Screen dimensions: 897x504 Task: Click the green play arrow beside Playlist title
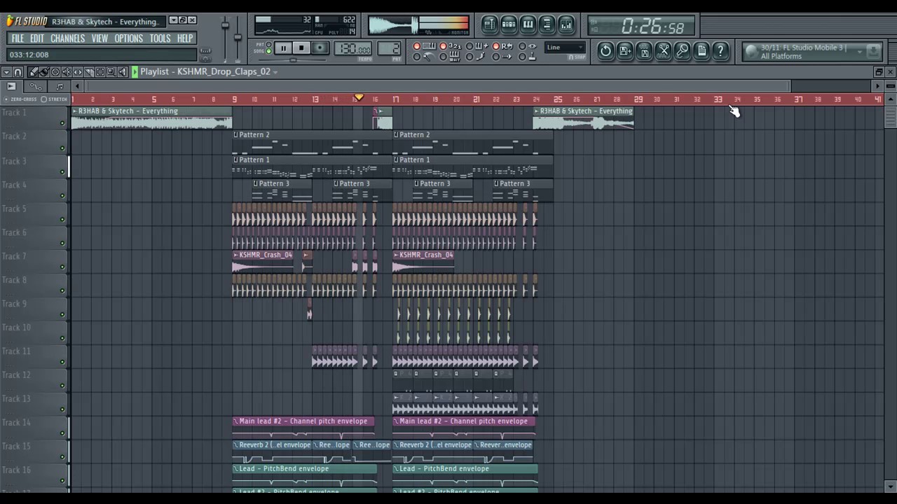(x=135, y=72)
